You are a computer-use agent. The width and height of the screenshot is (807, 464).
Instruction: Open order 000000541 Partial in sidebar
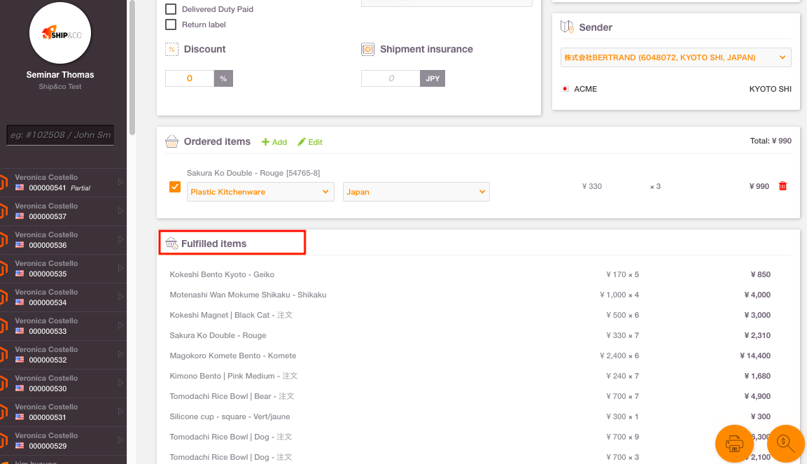(x=63, y=183)
